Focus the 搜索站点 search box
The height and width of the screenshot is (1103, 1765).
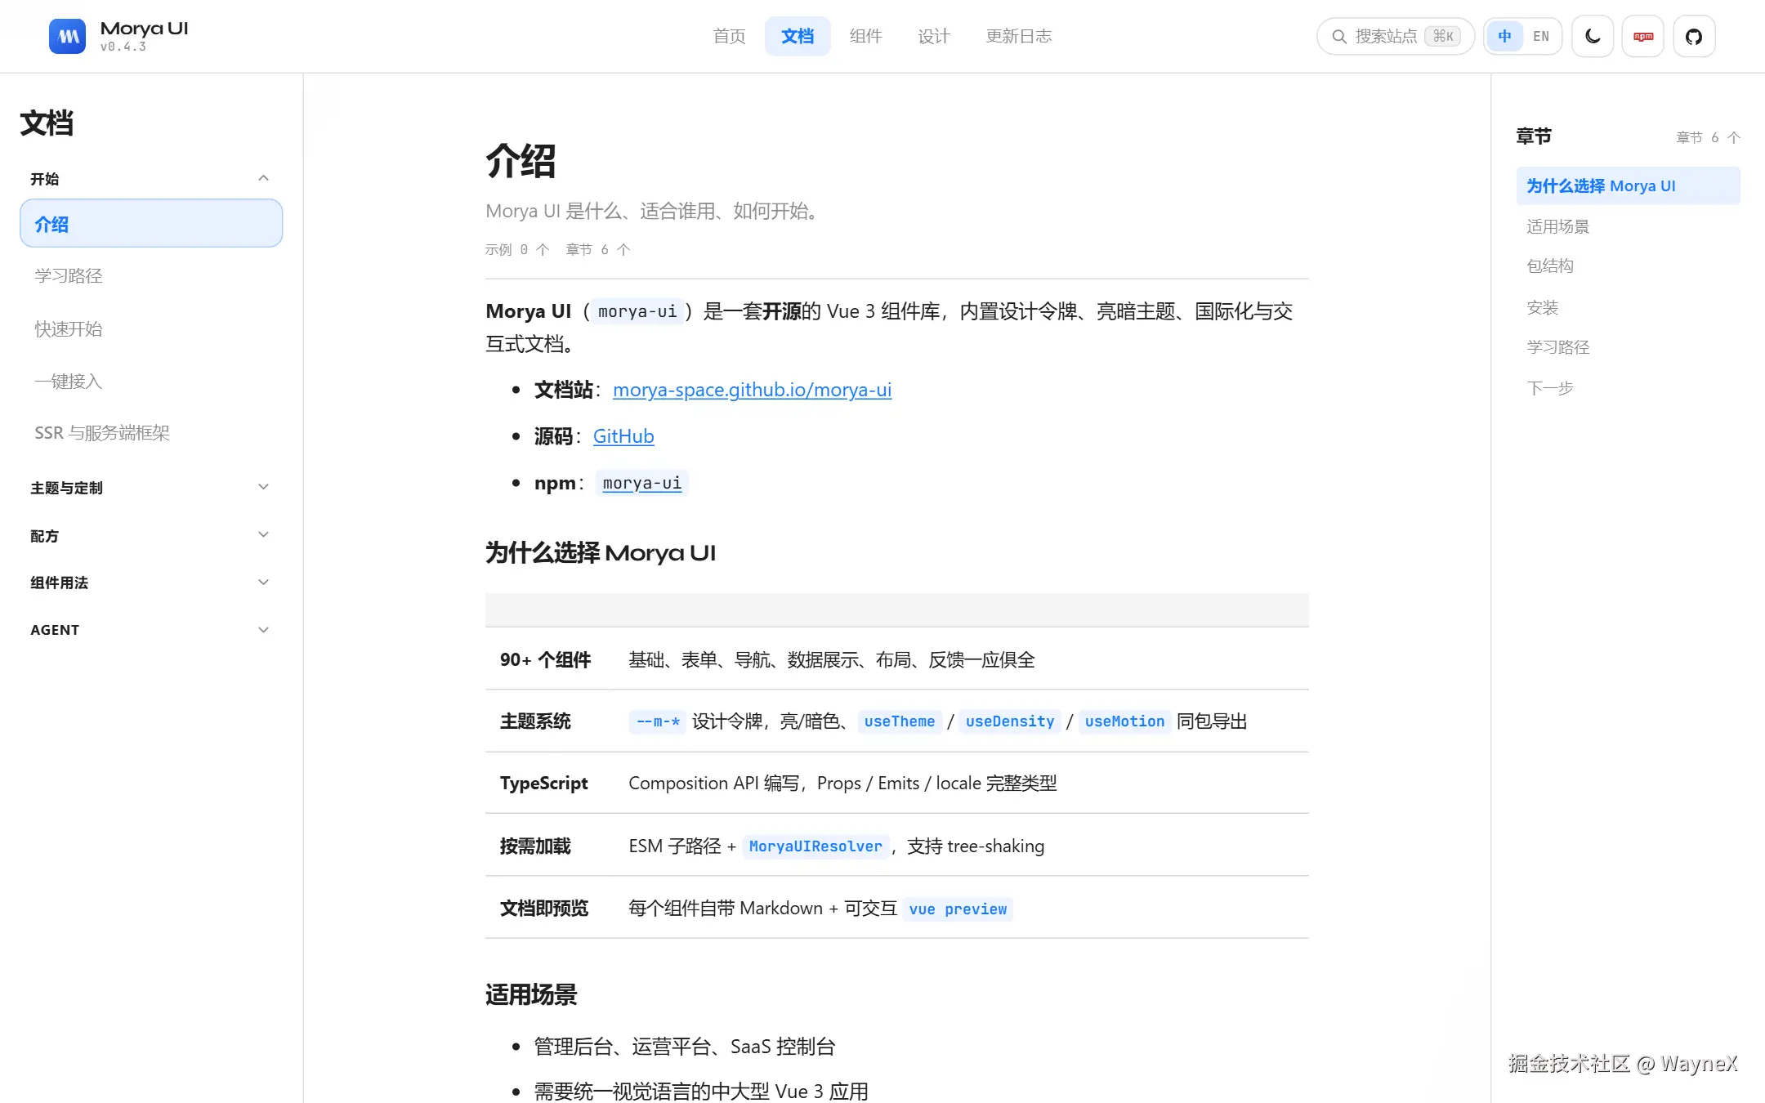1396,36
